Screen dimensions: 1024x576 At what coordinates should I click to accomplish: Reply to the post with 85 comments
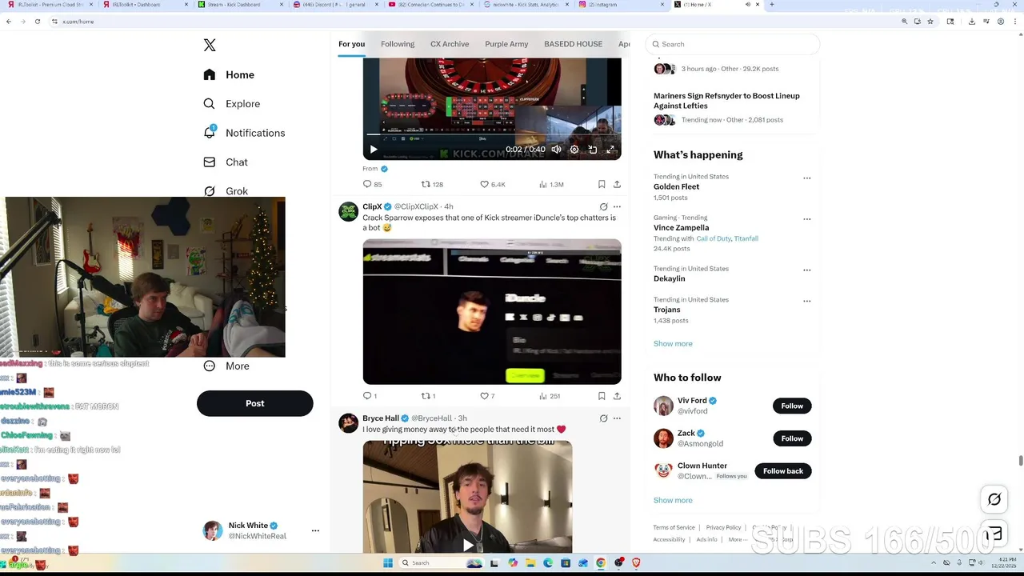pyautogui.click(x=373, y=184)
